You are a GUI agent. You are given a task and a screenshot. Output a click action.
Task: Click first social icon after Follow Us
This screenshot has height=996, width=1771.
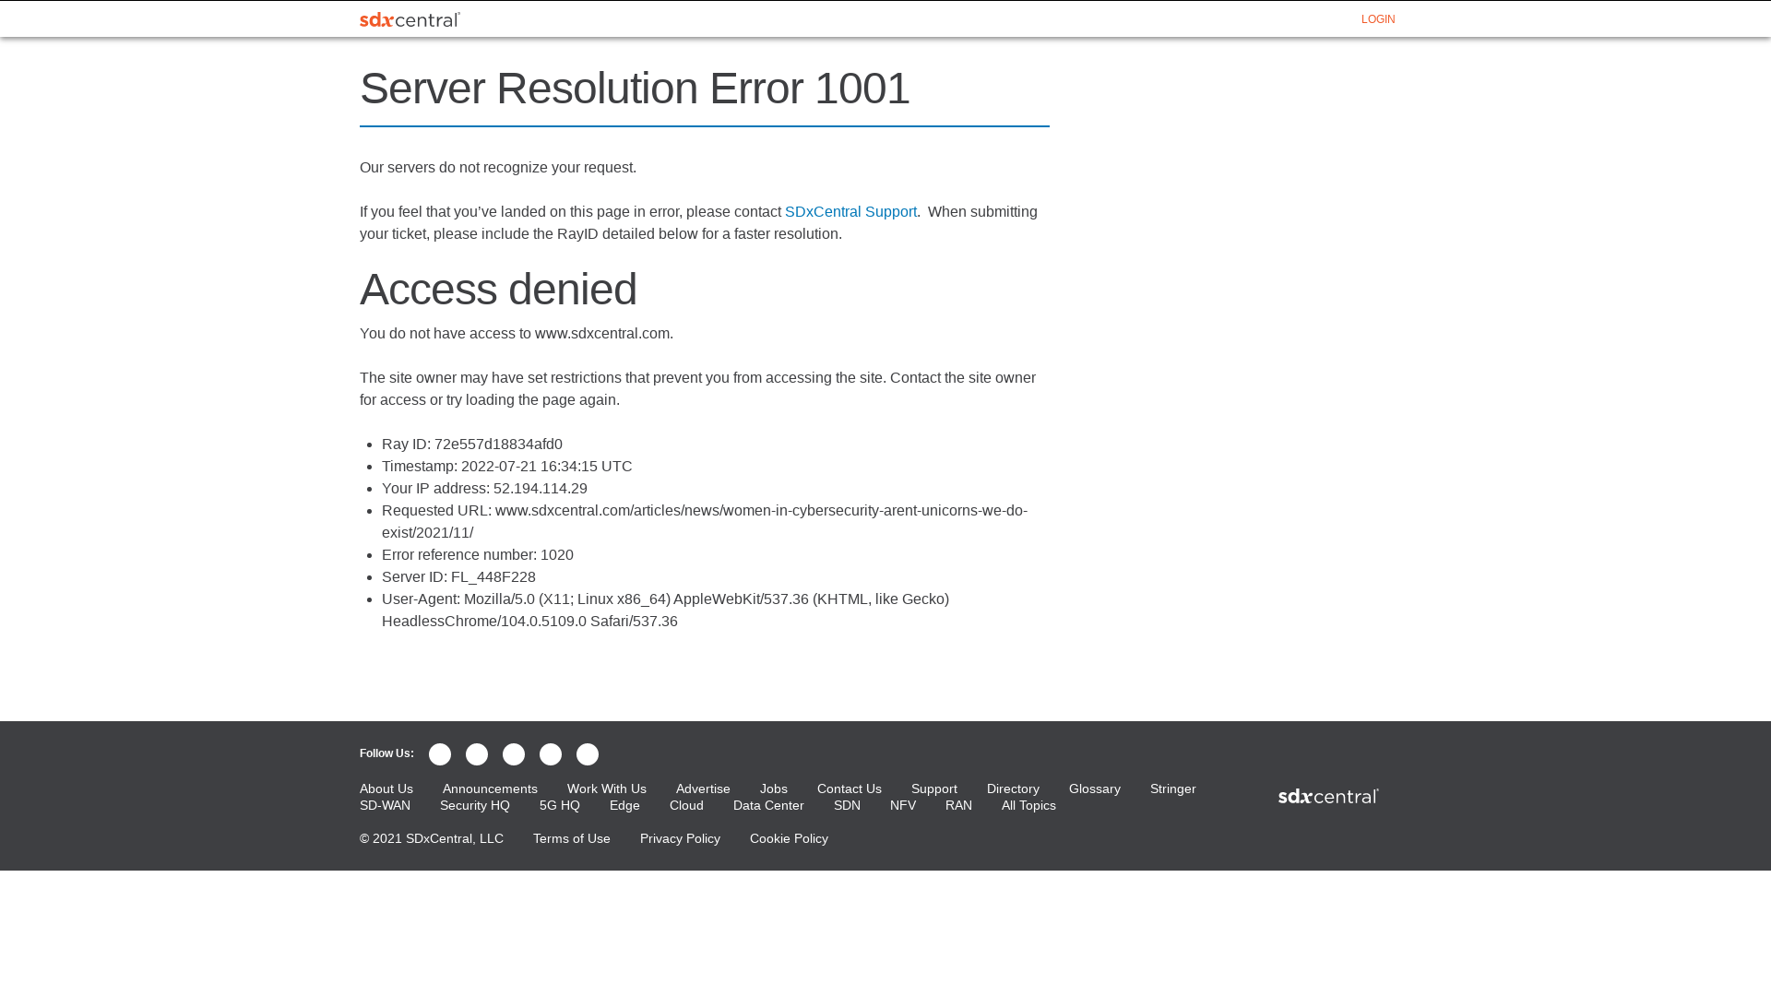pos(440,754)
